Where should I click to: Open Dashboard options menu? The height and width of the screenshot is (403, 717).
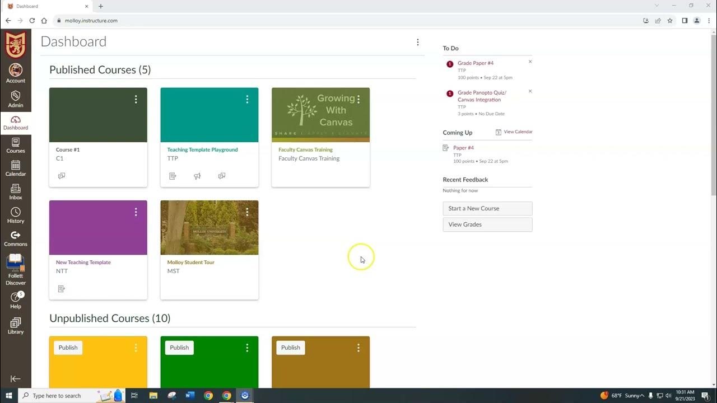(417, 42)
